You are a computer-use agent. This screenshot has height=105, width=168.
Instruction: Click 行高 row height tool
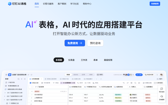pyautogui.click(x=87, y=83)
